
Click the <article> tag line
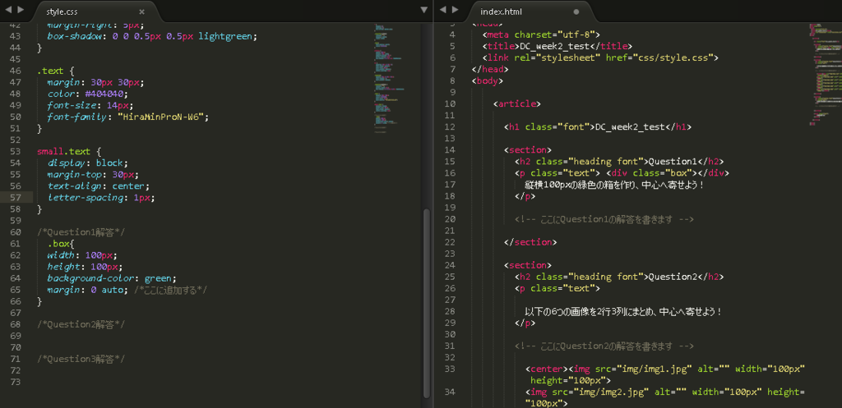(517, 104)
